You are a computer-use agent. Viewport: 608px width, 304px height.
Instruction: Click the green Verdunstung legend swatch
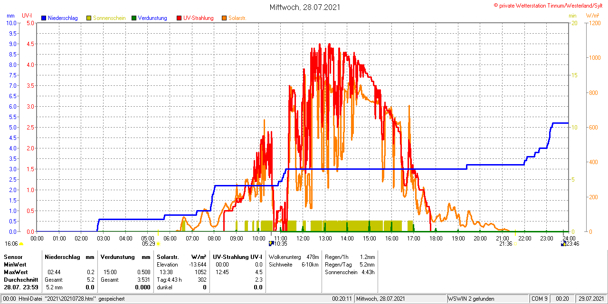(x=134, y=18)
